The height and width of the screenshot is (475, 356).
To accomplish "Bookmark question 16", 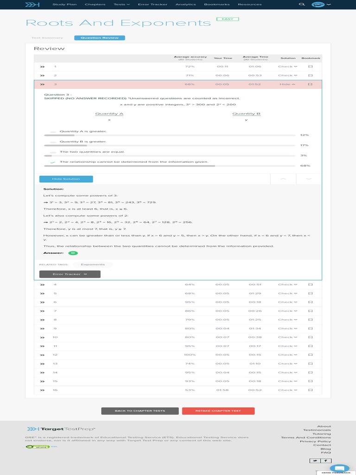I will pyautogui.click(x=311, y=390).
